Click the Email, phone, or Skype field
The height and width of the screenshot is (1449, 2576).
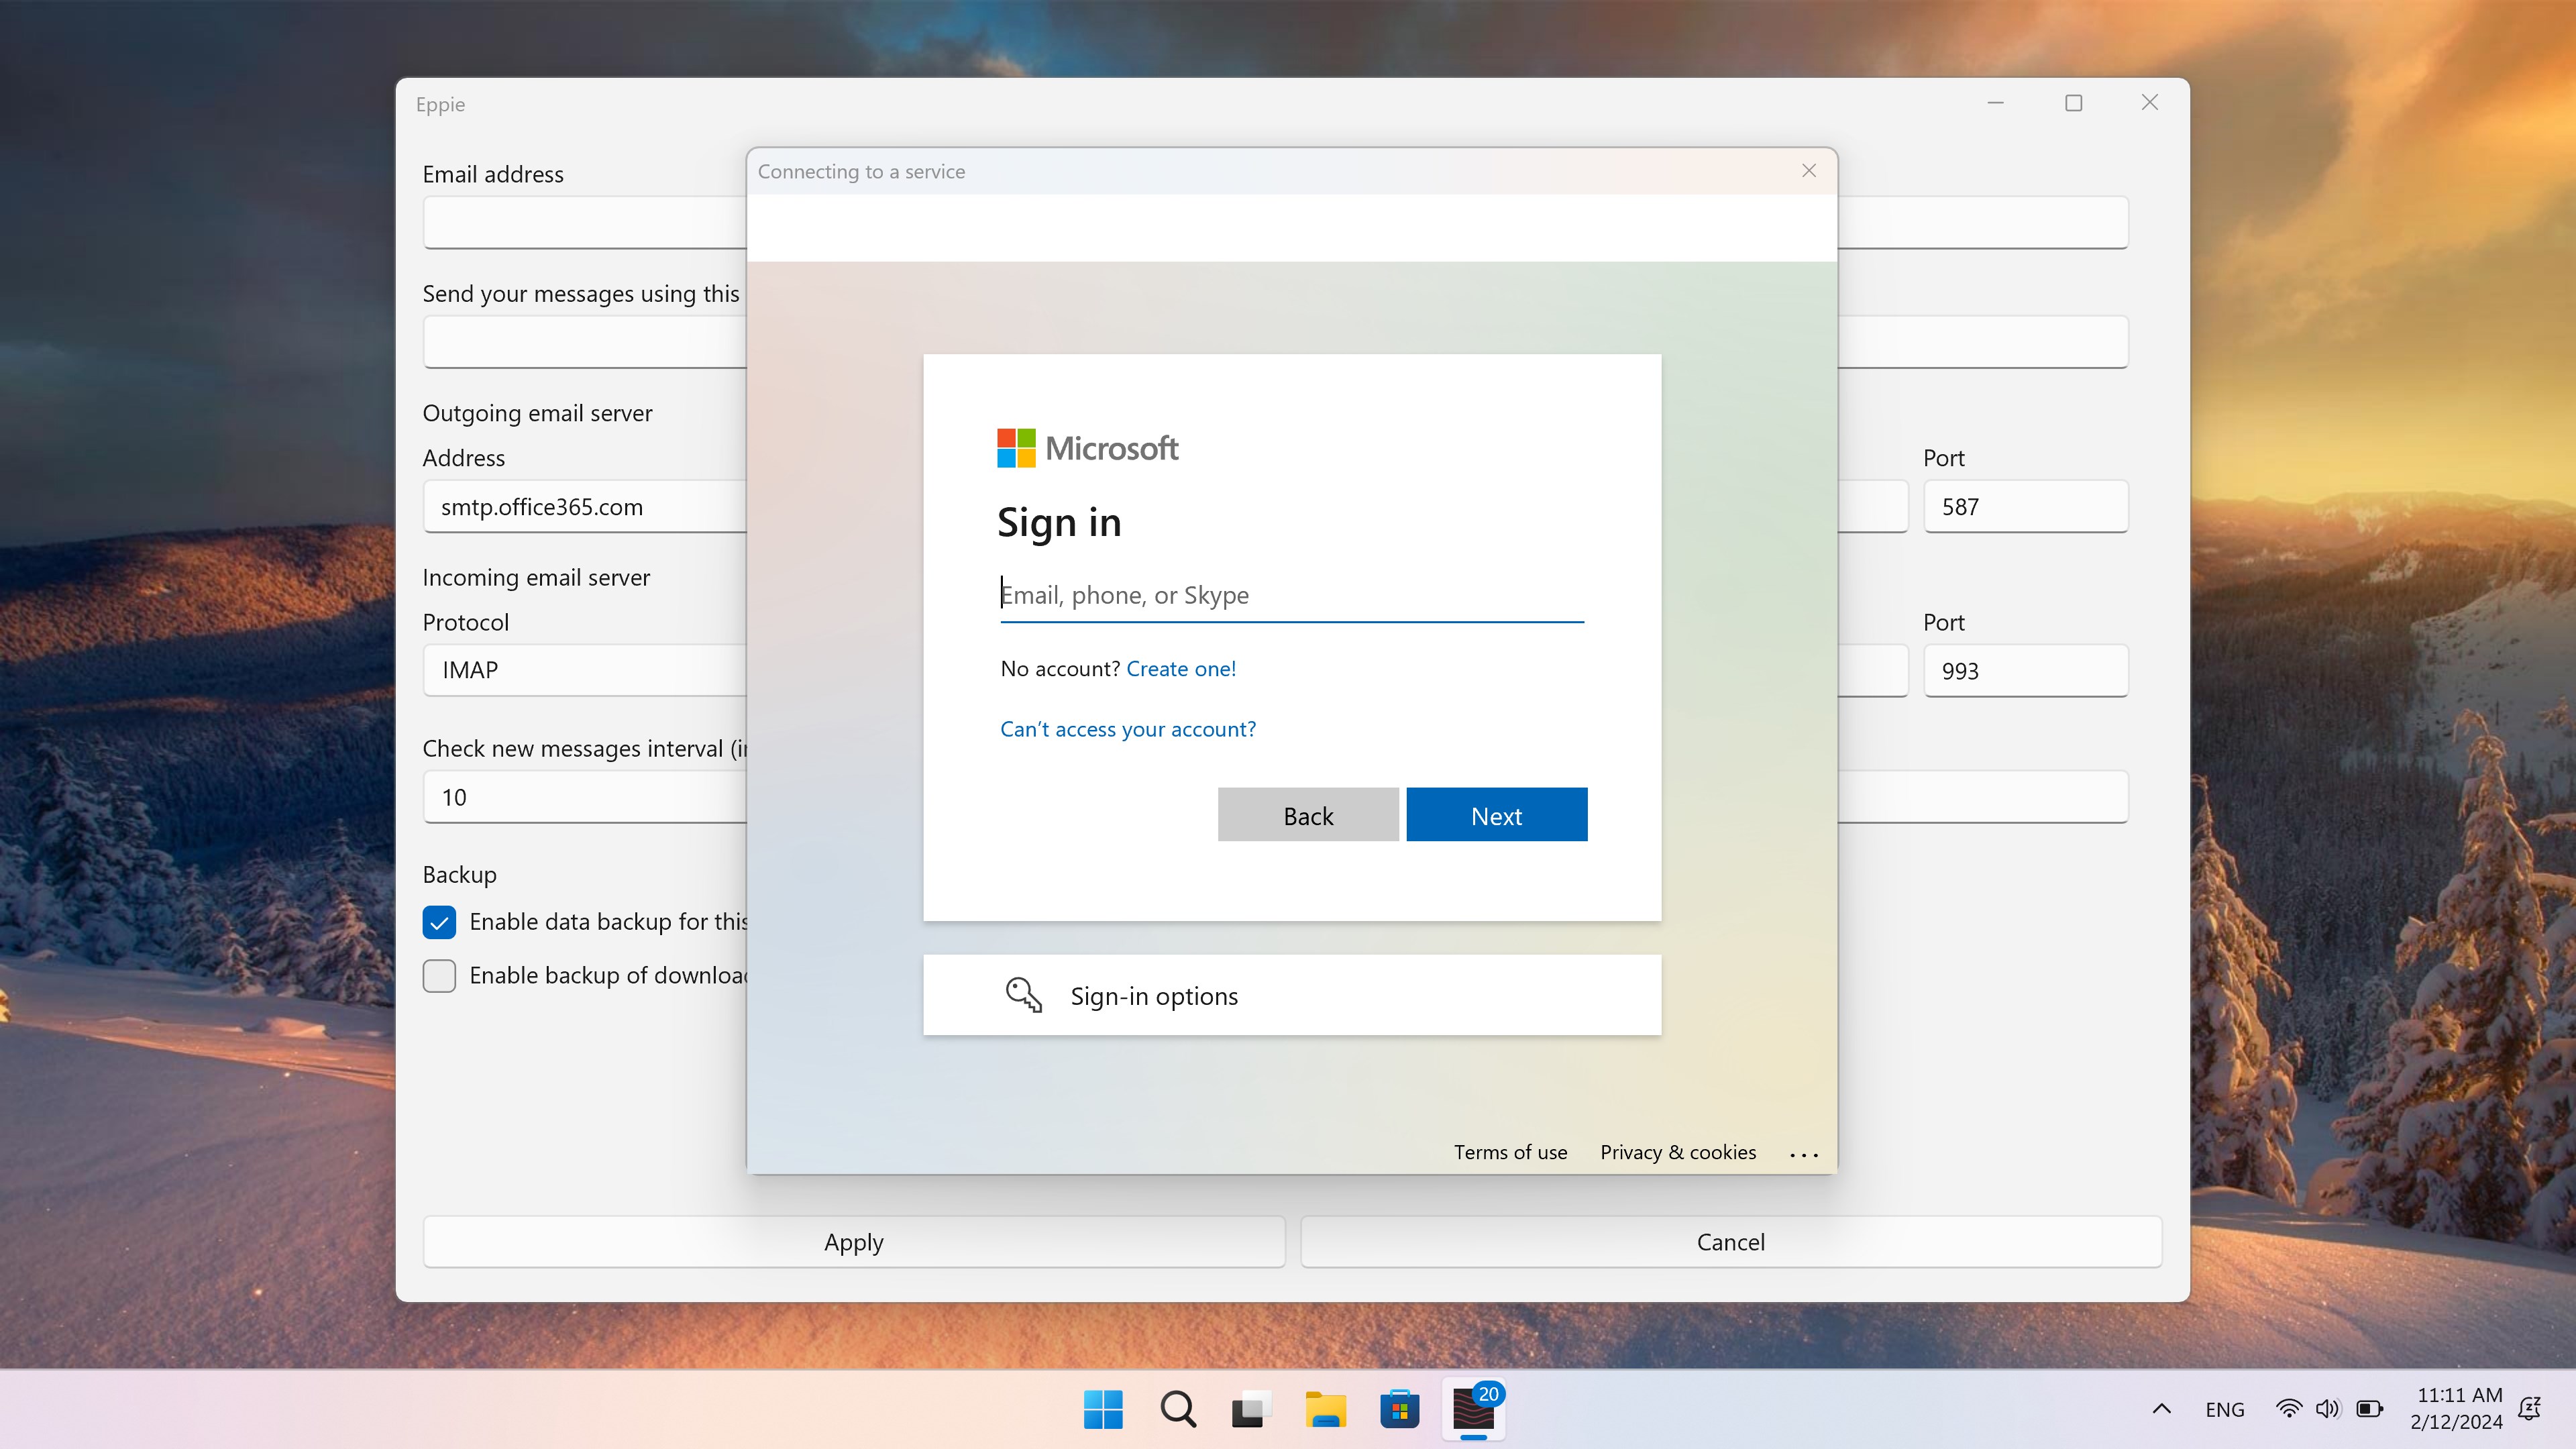[1292, 596]
